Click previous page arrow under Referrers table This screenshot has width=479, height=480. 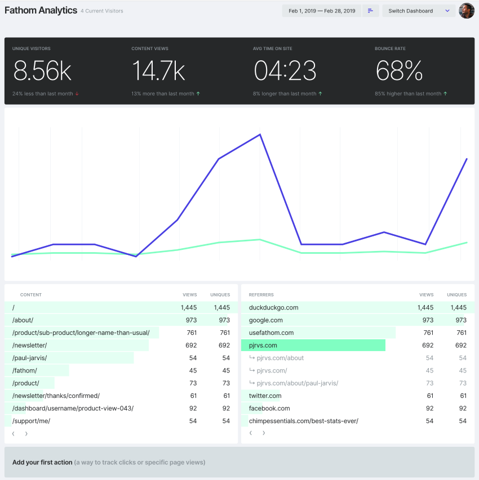pos(250,433)
